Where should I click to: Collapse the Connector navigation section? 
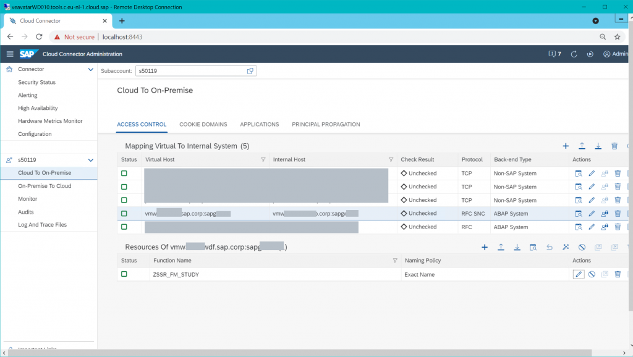[90, 69]
